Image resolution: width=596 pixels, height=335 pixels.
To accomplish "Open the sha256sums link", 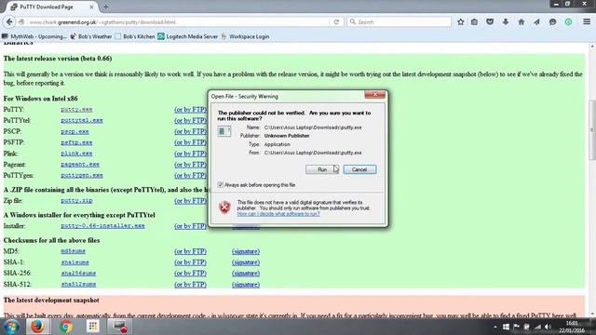I will pyautogui.click(x=78, y=273).
